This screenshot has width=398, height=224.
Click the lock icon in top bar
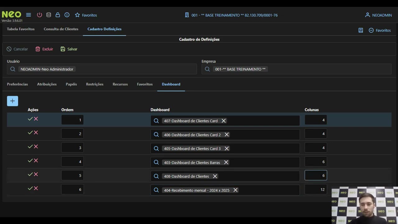click(x=58, y=15)
